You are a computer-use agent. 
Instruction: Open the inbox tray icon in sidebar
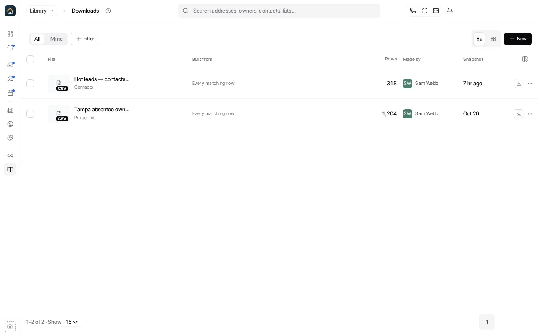[x=10, y=65]
